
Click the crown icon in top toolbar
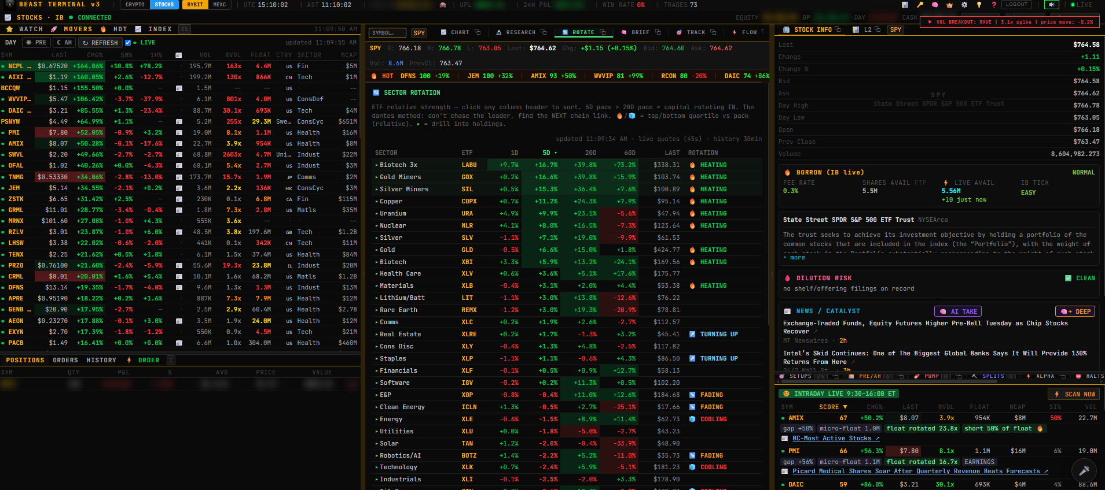(x=949, y=5)
